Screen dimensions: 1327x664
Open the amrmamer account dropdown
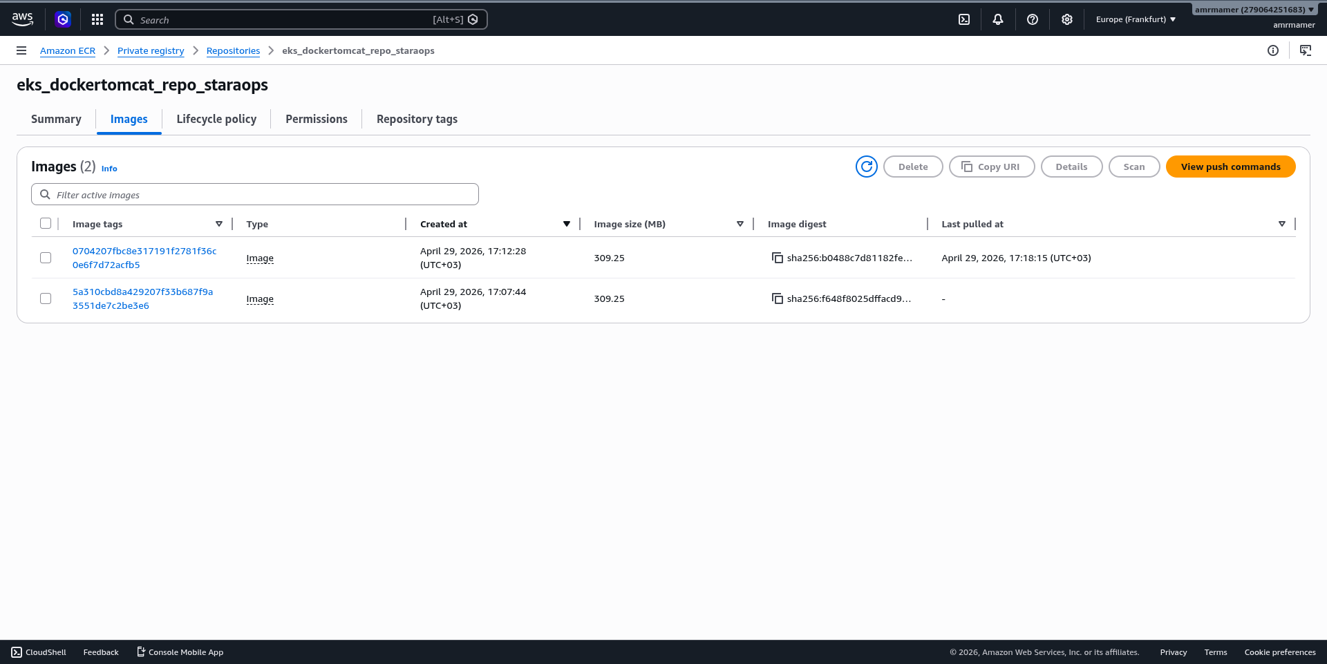pyautogui.click(x=1254, y=10)
